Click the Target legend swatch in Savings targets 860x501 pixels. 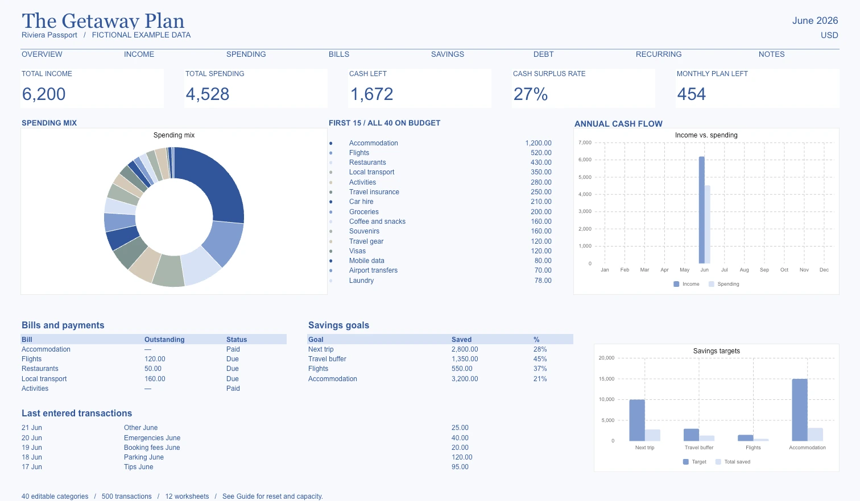pyautogui.click(x=686, y=462)
